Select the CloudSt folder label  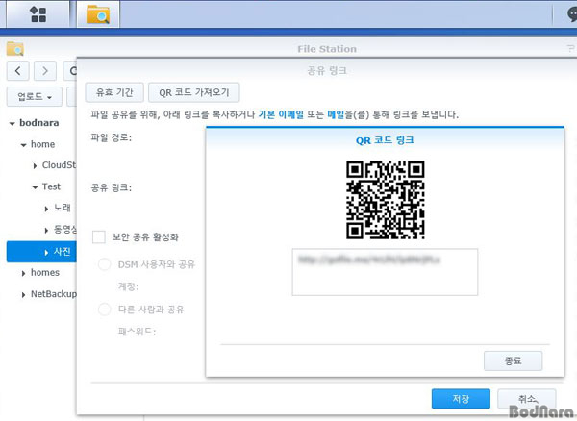pos(60,165)
